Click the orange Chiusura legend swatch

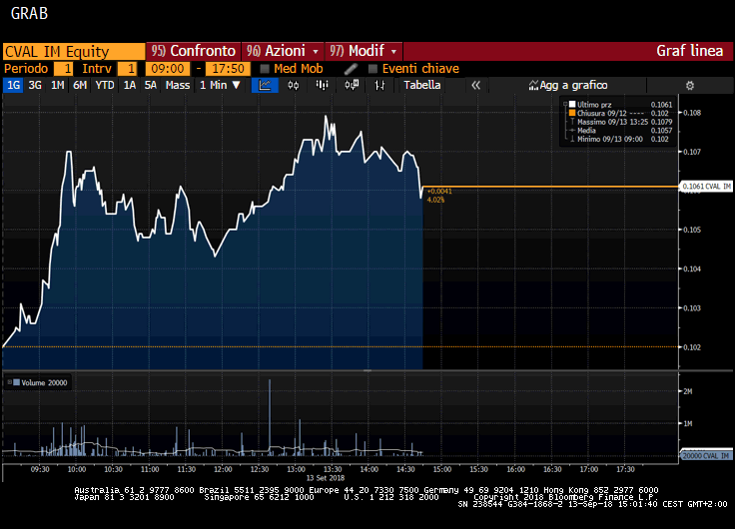click(x=571, y=113)
